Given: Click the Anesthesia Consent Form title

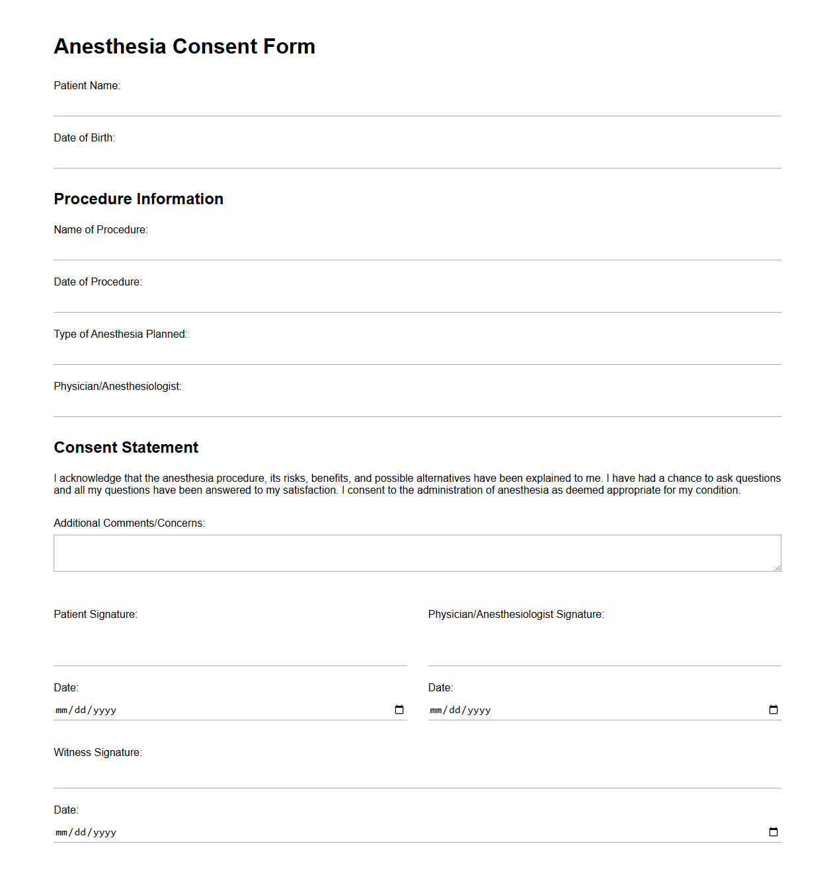Looking at the screenshot, I should [184, 46].
